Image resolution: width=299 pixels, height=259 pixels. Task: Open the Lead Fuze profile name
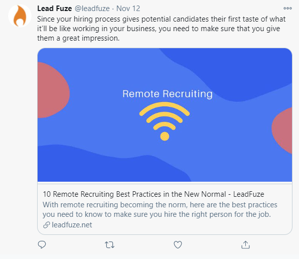(55, 9)
